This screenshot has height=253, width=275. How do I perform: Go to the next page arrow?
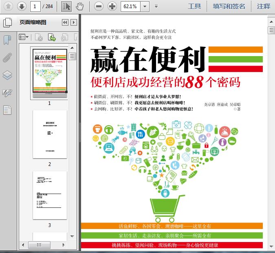22,6
